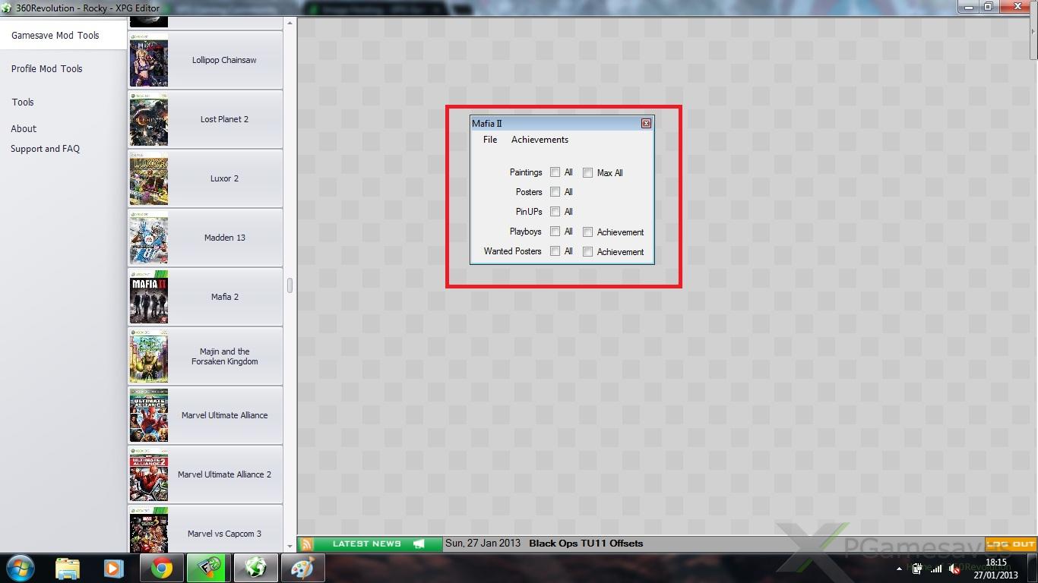The image size is (1038, 583).
Task: Check the Wanted Posters All checkbox
Action: pyautogui.click(x=555, y=251)
